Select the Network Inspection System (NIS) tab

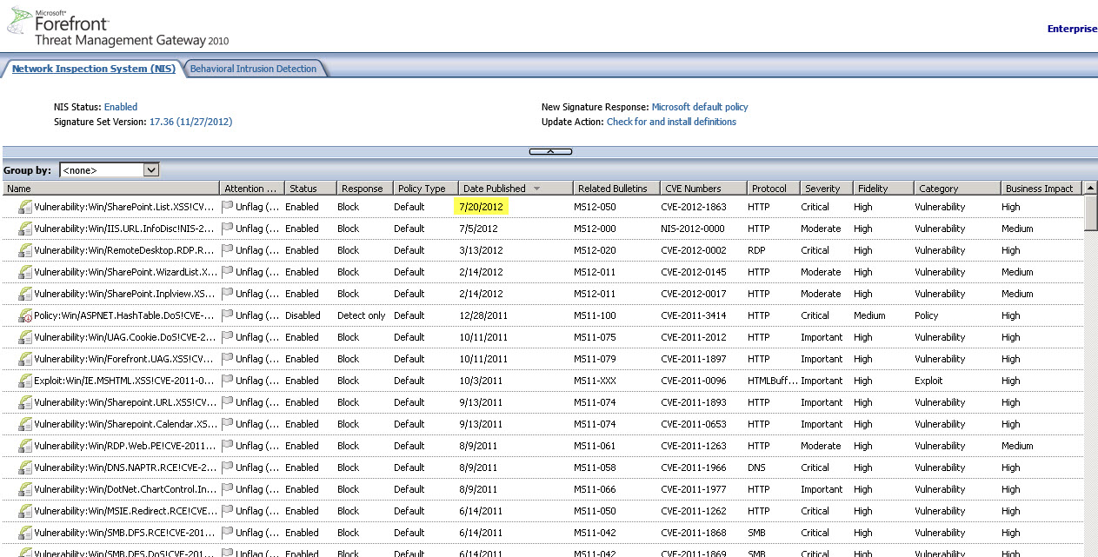coord(93,69)
